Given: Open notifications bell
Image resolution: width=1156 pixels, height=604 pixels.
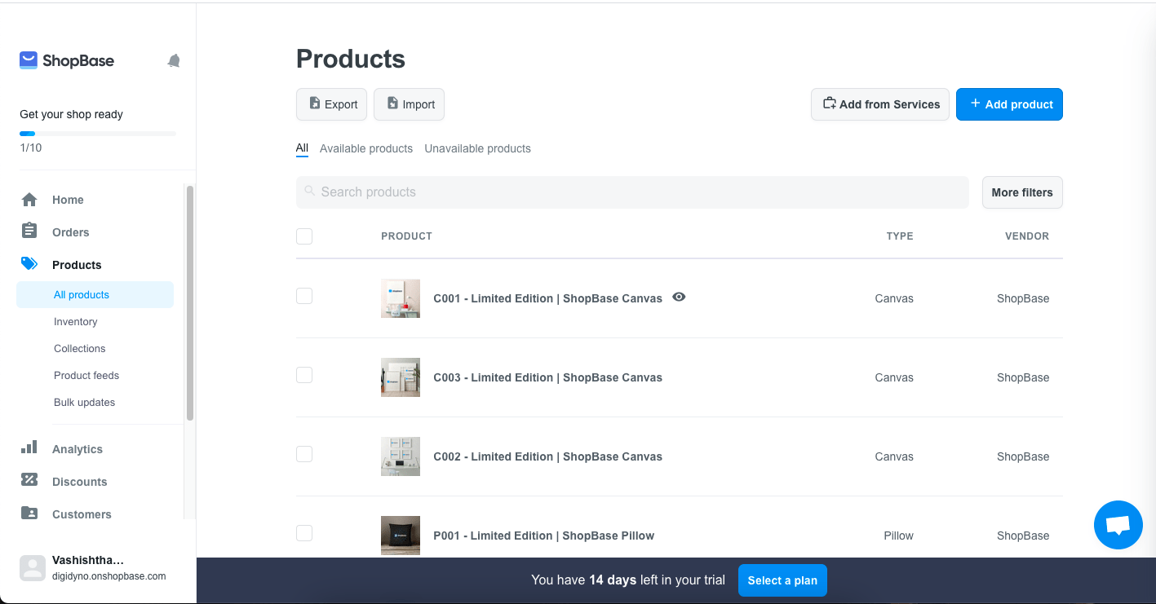Looking at the screenshot, I should pyautogui.click(x=174, y=60).
